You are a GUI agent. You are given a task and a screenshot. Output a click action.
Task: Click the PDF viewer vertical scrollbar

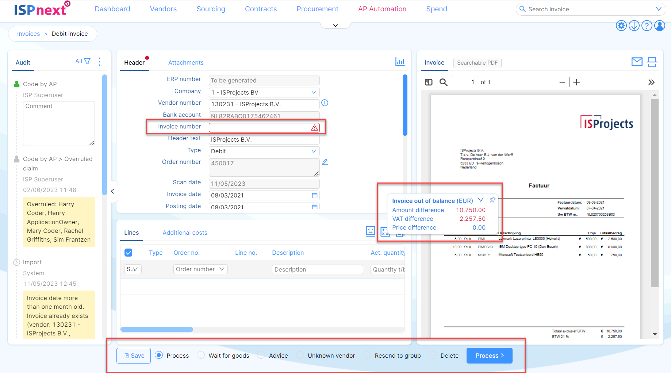coord(655,193)
